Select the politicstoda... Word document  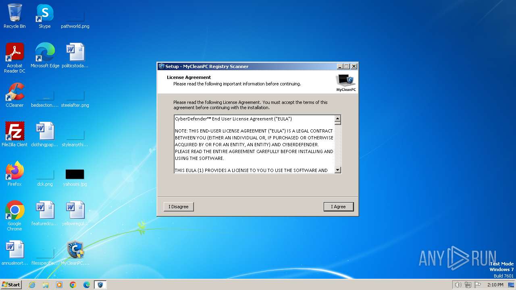[x=75, y=56]
